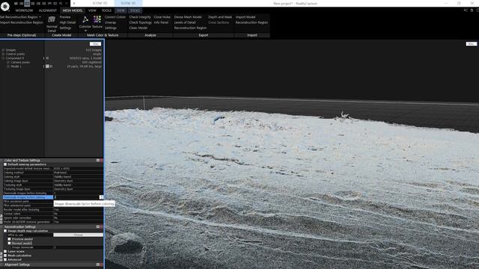Image resolution: width=479 pixels, height=269 pixels.
Task: Click the Texture tool icon
Action: point(97,20)
